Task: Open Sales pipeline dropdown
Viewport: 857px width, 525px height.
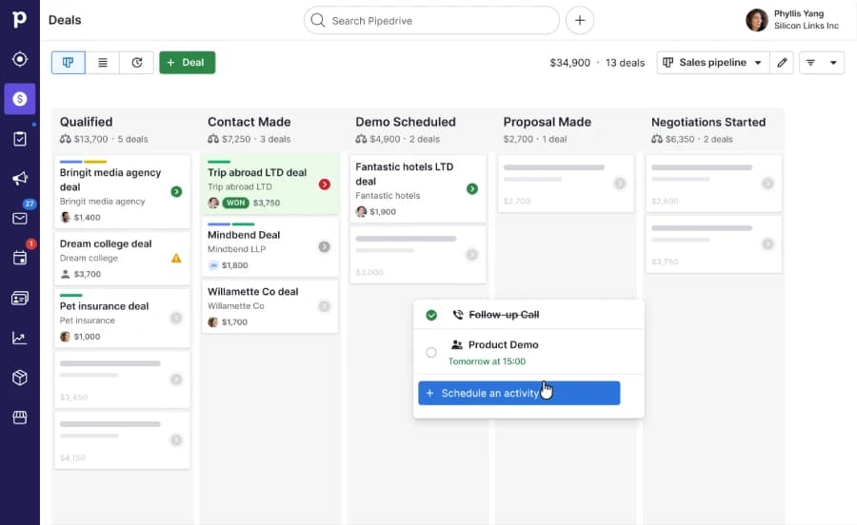Action: click(712, 63)
